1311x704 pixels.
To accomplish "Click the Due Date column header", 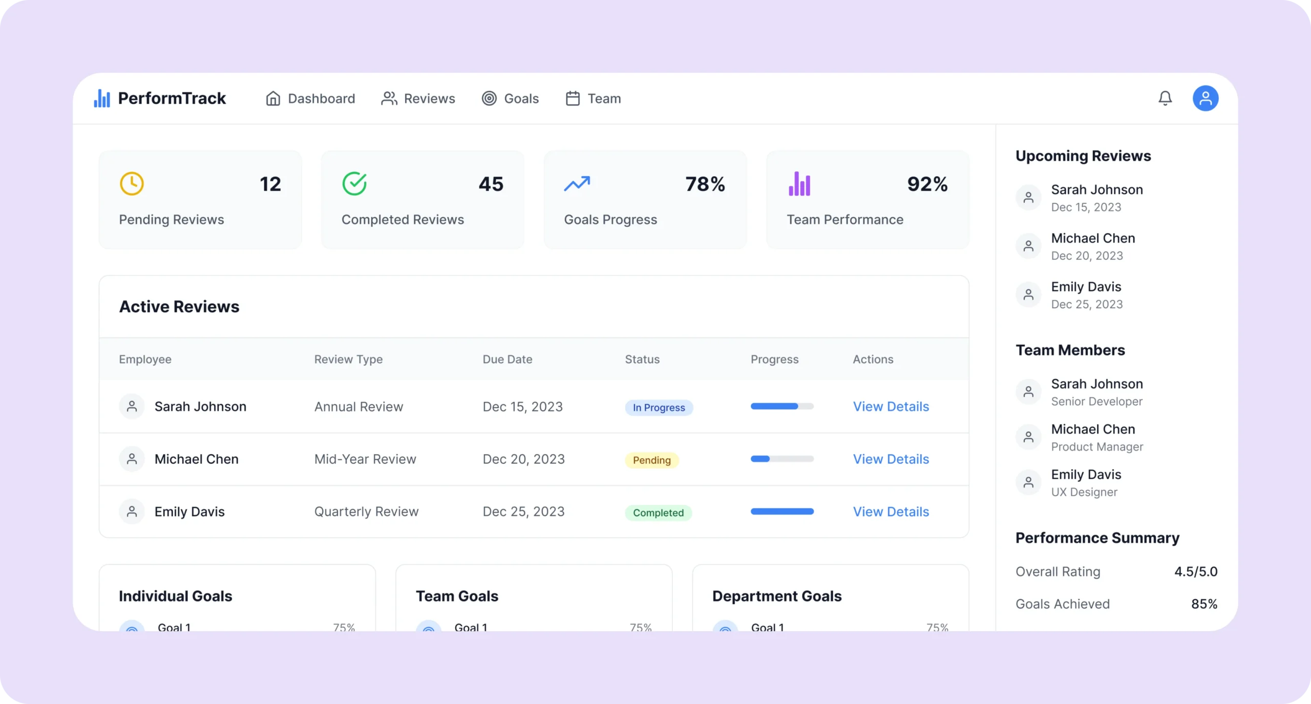I will click(x=507, y=359).
